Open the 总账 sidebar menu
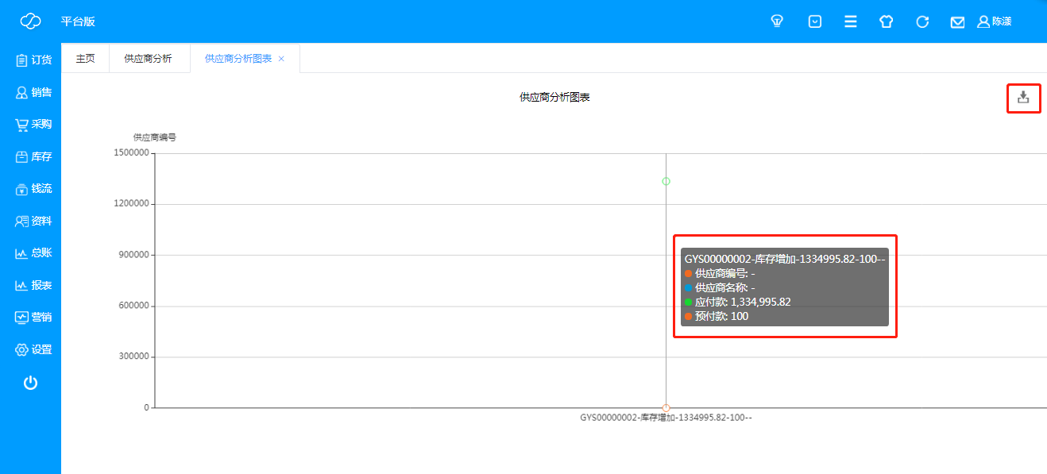 (x=33, y=253)
